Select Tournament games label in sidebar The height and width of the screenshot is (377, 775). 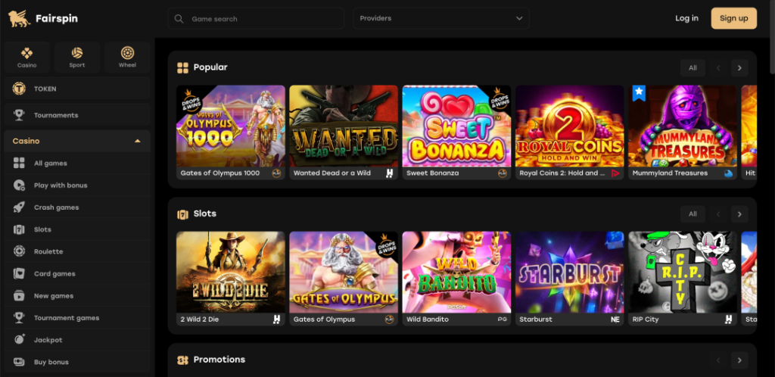tap(67, 318)
